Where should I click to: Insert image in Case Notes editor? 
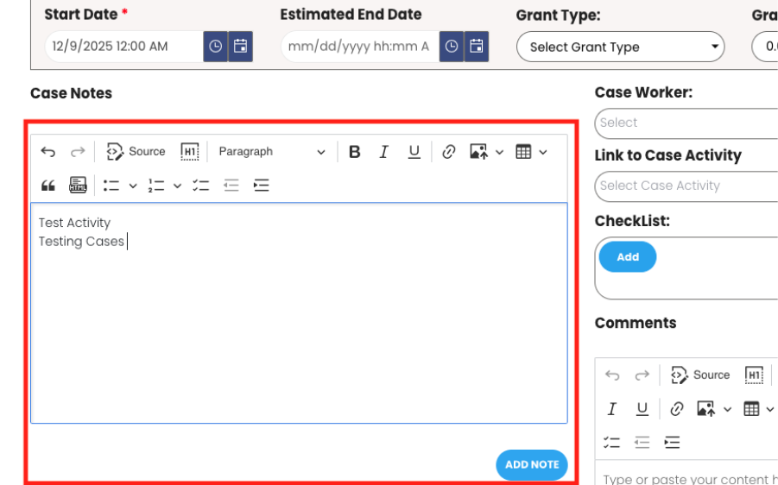(478, 152)
